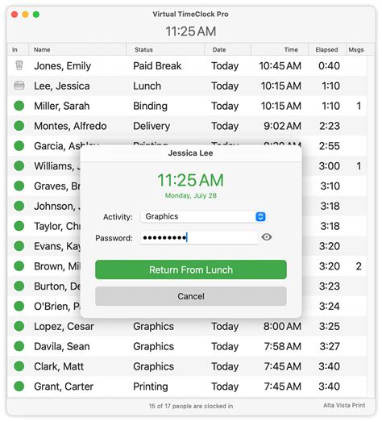Select the name Clark, Matt
The width and height of the screenshot is (382, 422).
(59, 366)
